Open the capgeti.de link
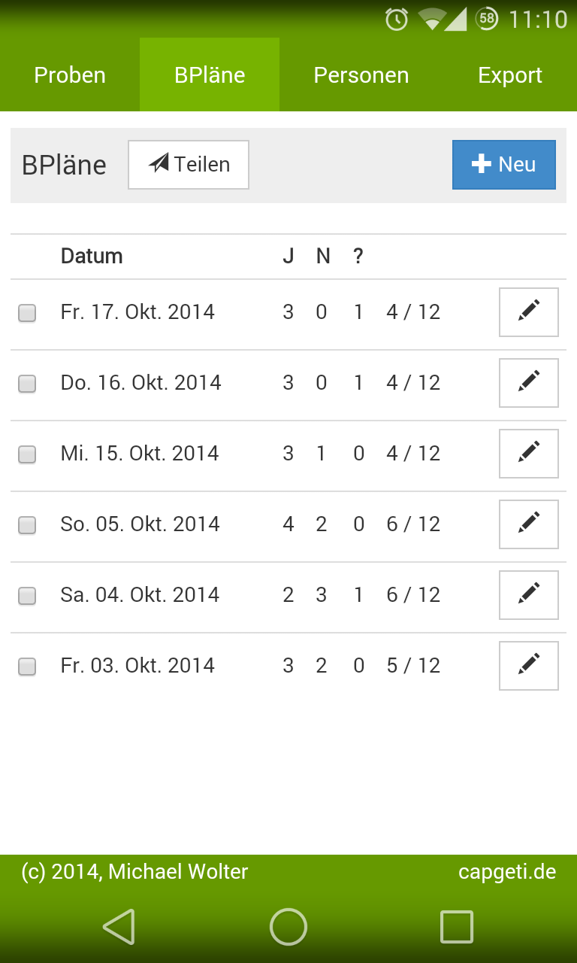This screenshot has width=577, height=963. [x=507, y=872]
